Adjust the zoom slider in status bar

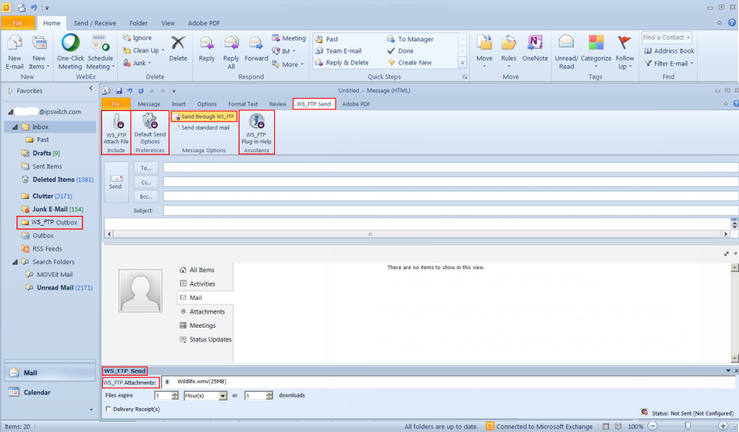(x=688, y=426)
